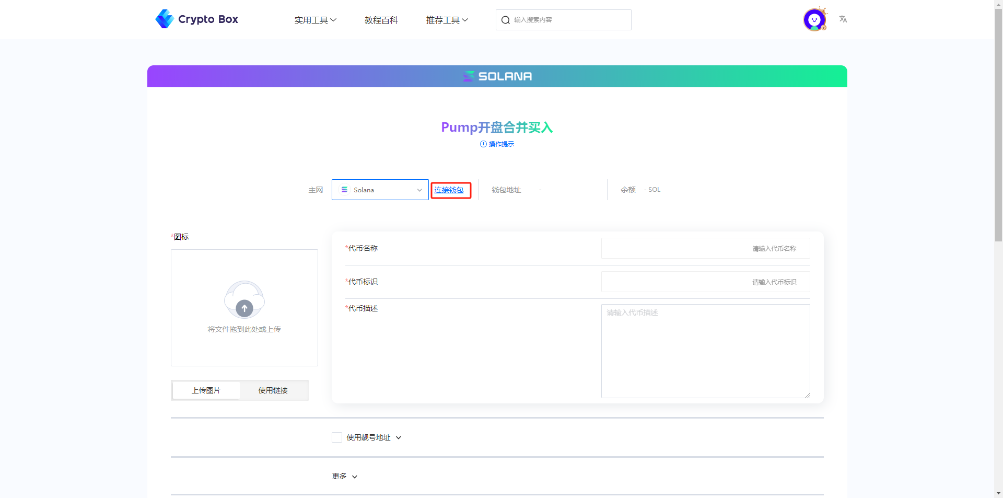Expand the 更多 section
Screen dimensions: 1003x498
pos(345,476)
